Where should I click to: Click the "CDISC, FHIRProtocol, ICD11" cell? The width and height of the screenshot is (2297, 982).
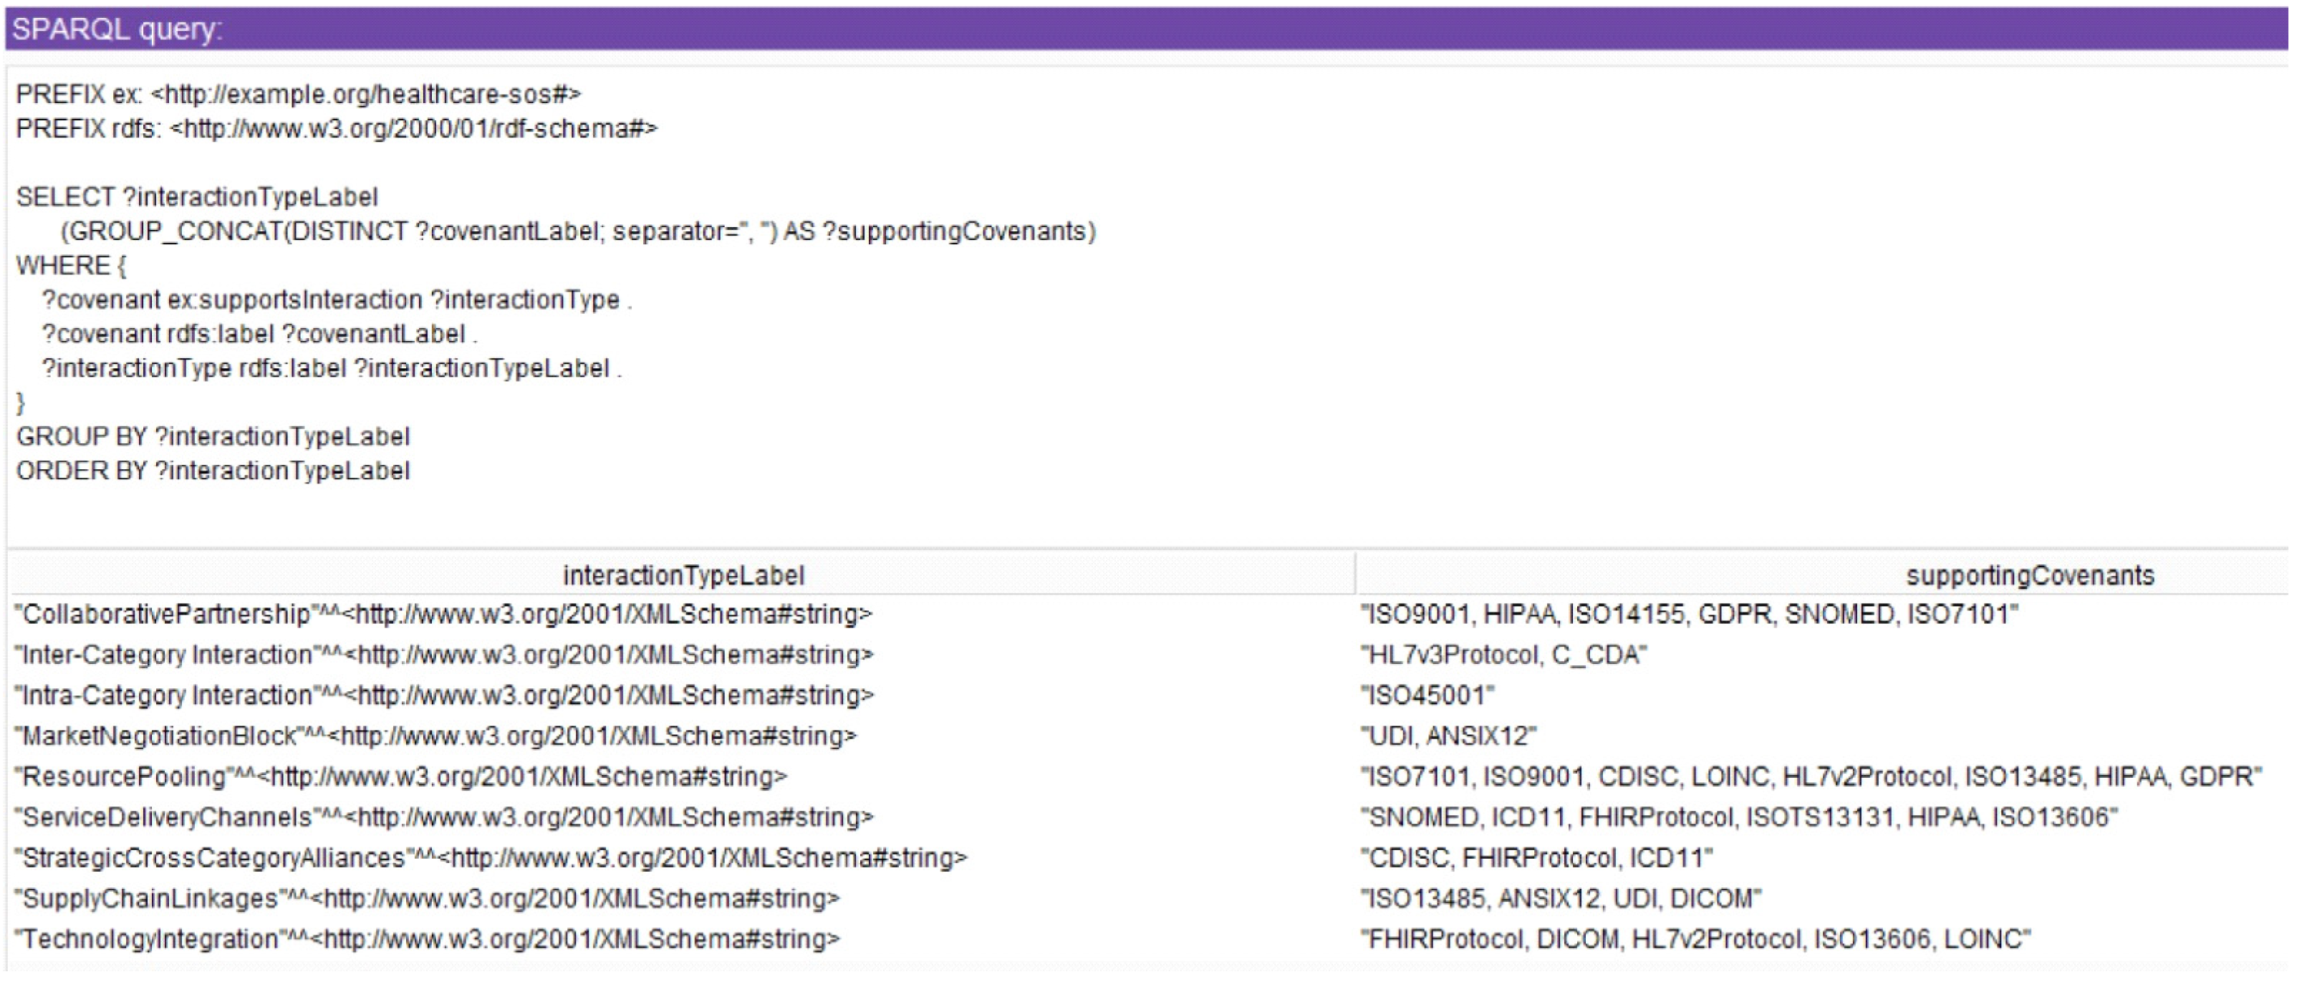click(x=1536, y=858)
